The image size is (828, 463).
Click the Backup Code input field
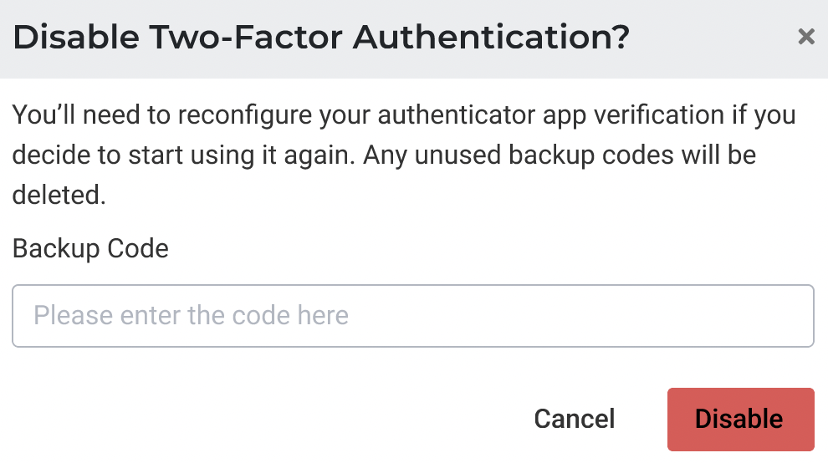coord(413,316)
